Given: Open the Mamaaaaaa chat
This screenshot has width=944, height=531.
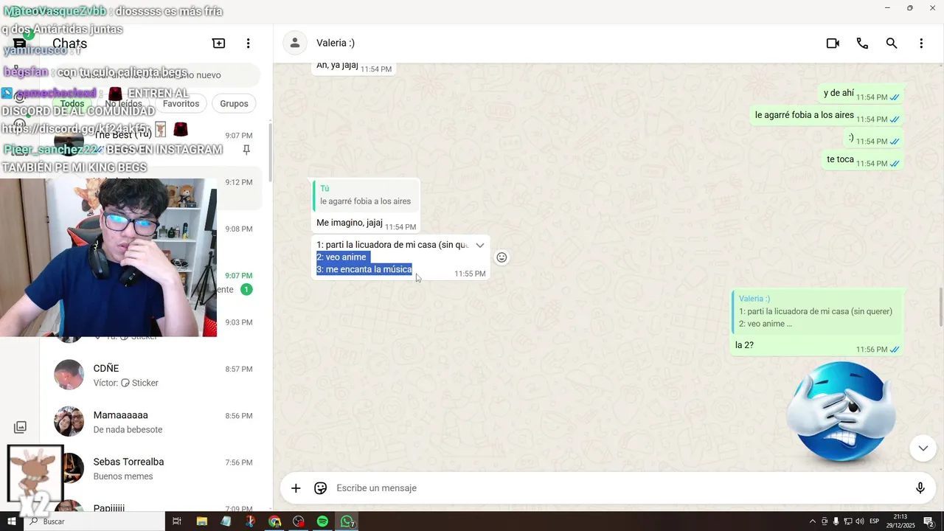Looking at the screenshot, I should (x=155, y=422).
